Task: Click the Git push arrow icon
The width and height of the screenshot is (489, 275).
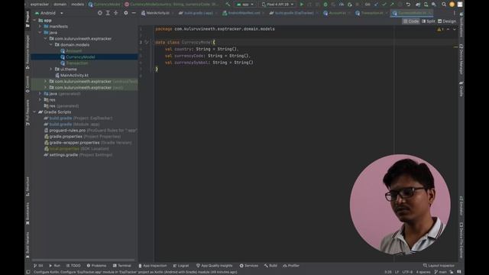Action: coord(392,5)
